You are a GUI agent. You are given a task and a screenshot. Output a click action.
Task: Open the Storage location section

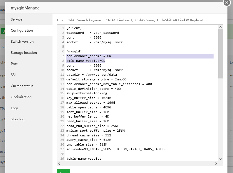pyautogui.click(x=24, y=53)
